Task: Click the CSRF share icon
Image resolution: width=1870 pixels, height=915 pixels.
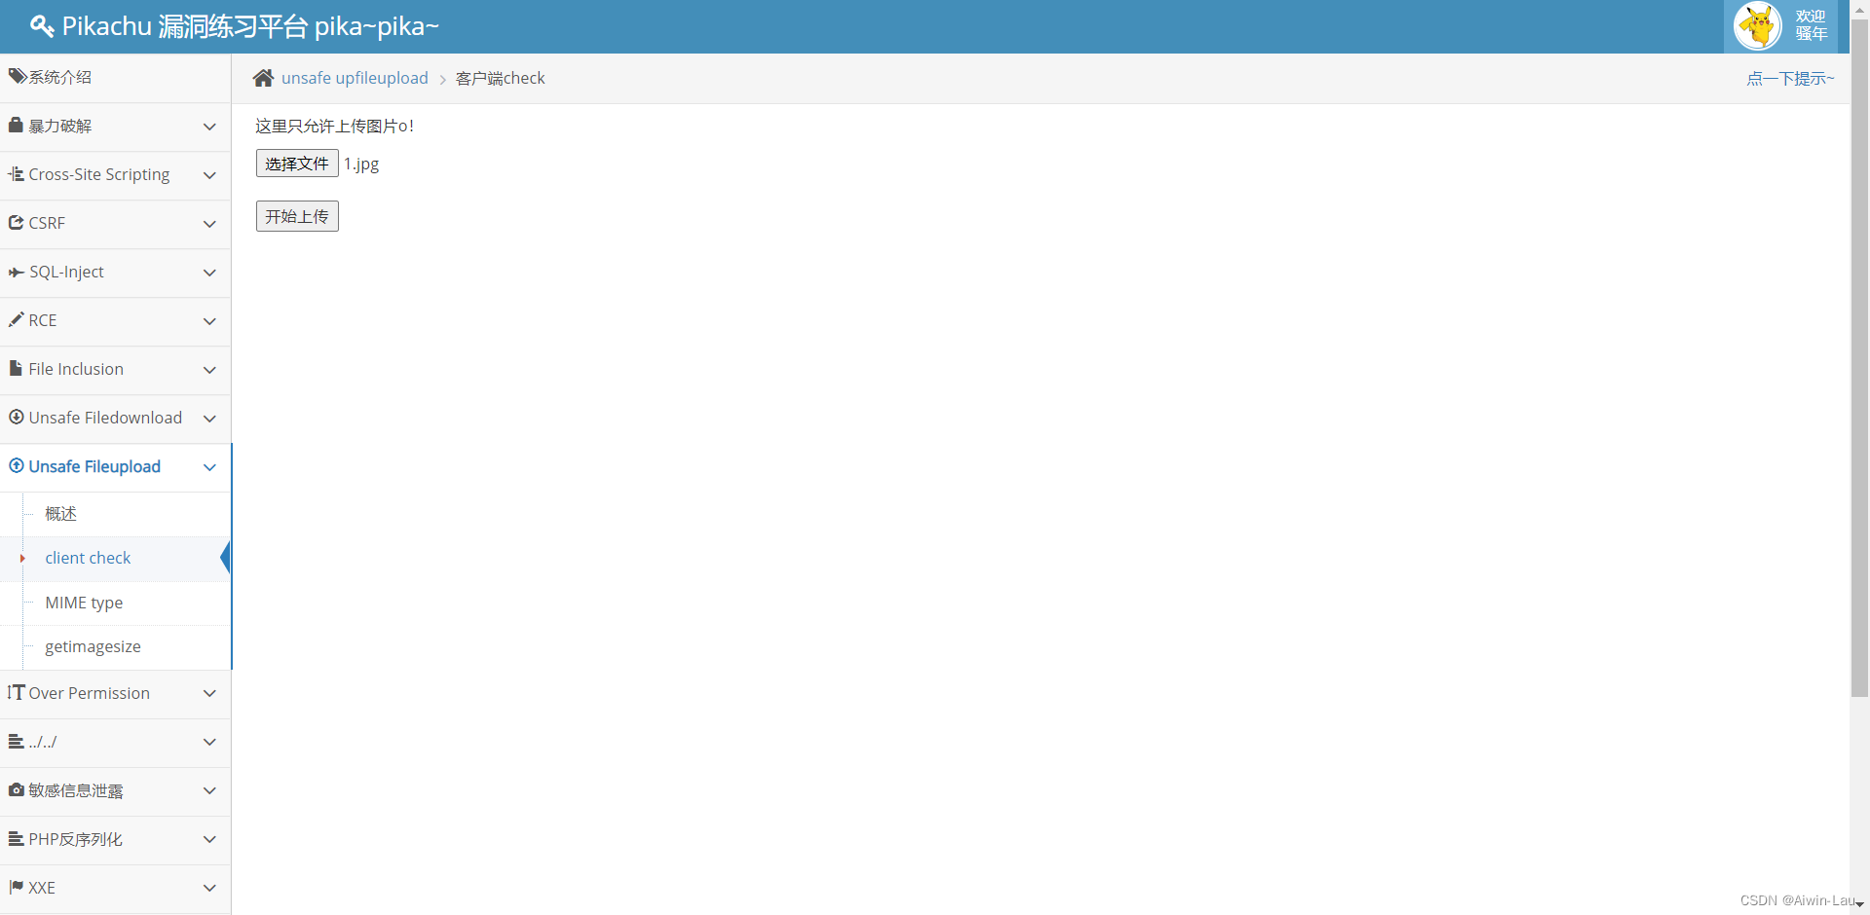Action: pyautogui.click(x=16, y=223)
